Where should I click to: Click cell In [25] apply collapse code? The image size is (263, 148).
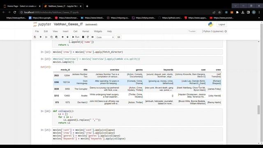click(x=137, y=134)
